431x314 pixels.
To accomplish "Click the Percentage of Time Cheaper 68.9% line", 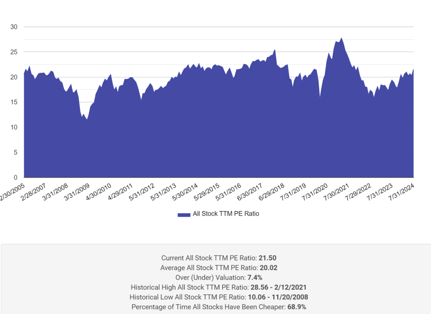I will coord(215,307).
